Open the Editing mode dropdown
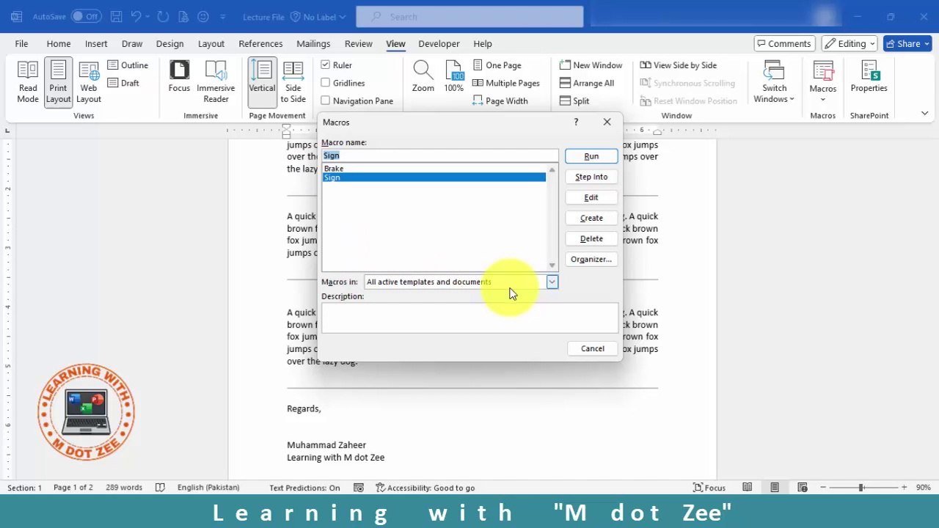 (x=850, y=44)
